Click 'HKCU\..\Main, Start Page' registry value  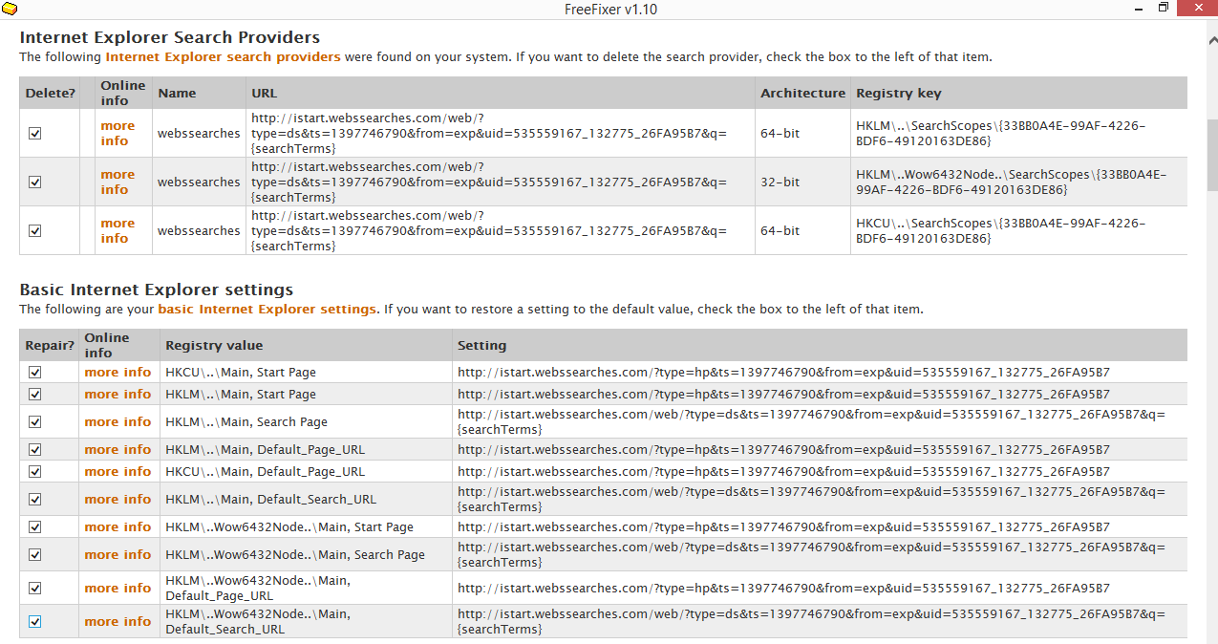click(x=241, y=373)
